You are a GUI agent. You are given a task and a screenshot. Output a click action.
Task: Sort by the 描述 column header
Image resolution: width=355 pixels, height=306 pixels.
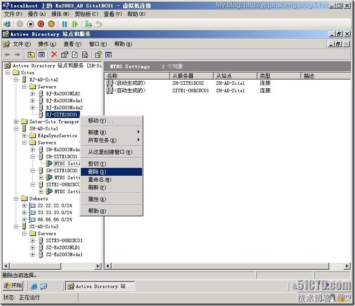(326, 76)
